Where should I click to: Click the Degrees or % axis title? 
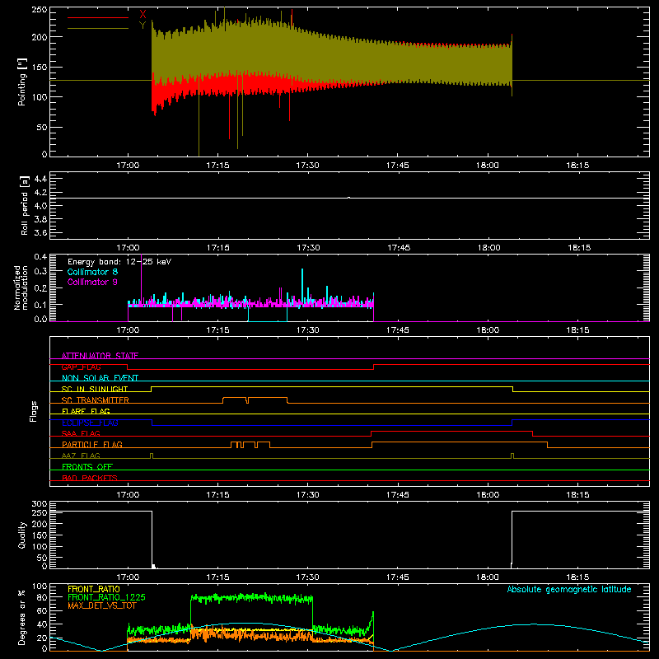(x=22, y=617)
